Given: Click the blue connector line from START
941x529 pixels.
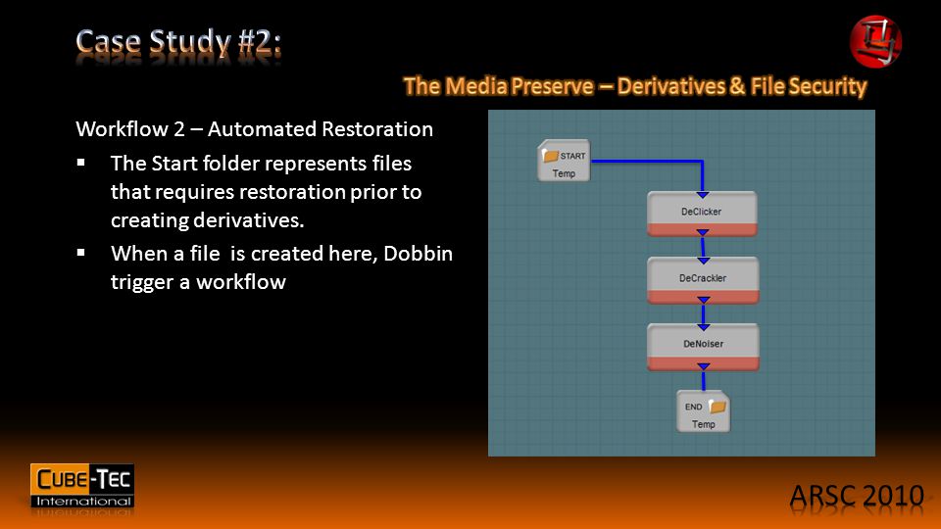Looking at the screenshot, I should click(x=647, y=162).
